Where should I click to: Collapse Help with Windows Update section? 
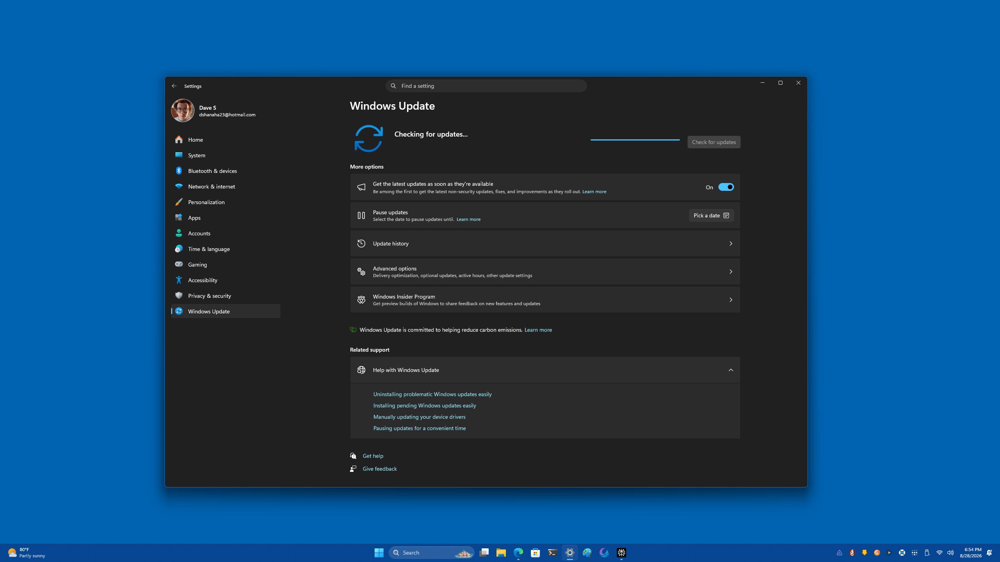pyautogui.click(x=730, y=370)
